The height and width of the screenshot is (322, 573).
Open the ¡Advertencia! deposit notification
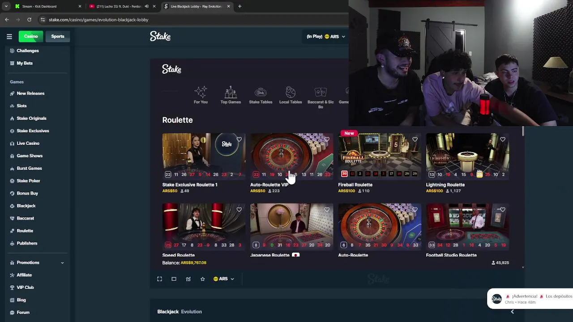click(530, 299)
